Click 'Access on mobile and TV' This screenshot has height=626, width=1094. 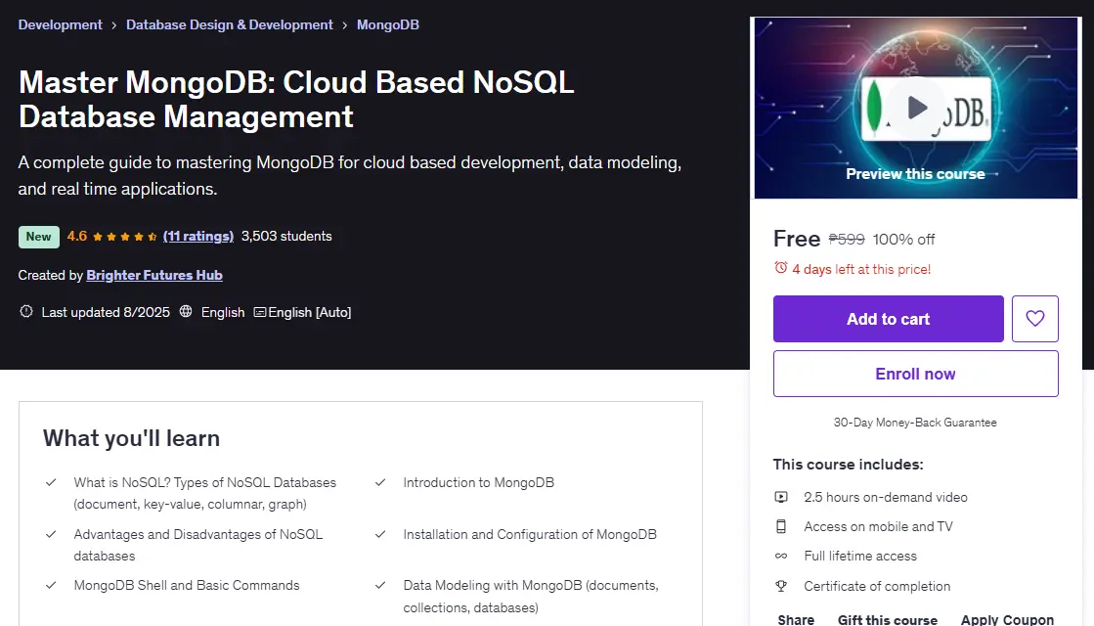point(878,526)
